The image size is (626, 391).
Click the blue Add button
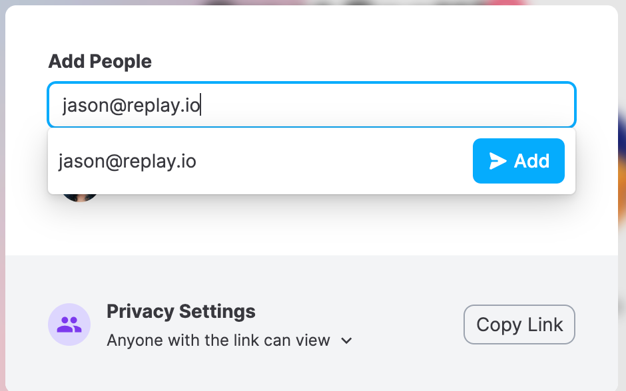519,161
